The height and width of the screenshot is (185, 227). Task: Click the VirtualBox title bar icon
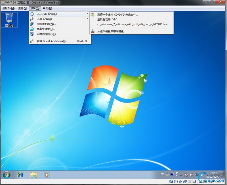[x=2, y=3]
